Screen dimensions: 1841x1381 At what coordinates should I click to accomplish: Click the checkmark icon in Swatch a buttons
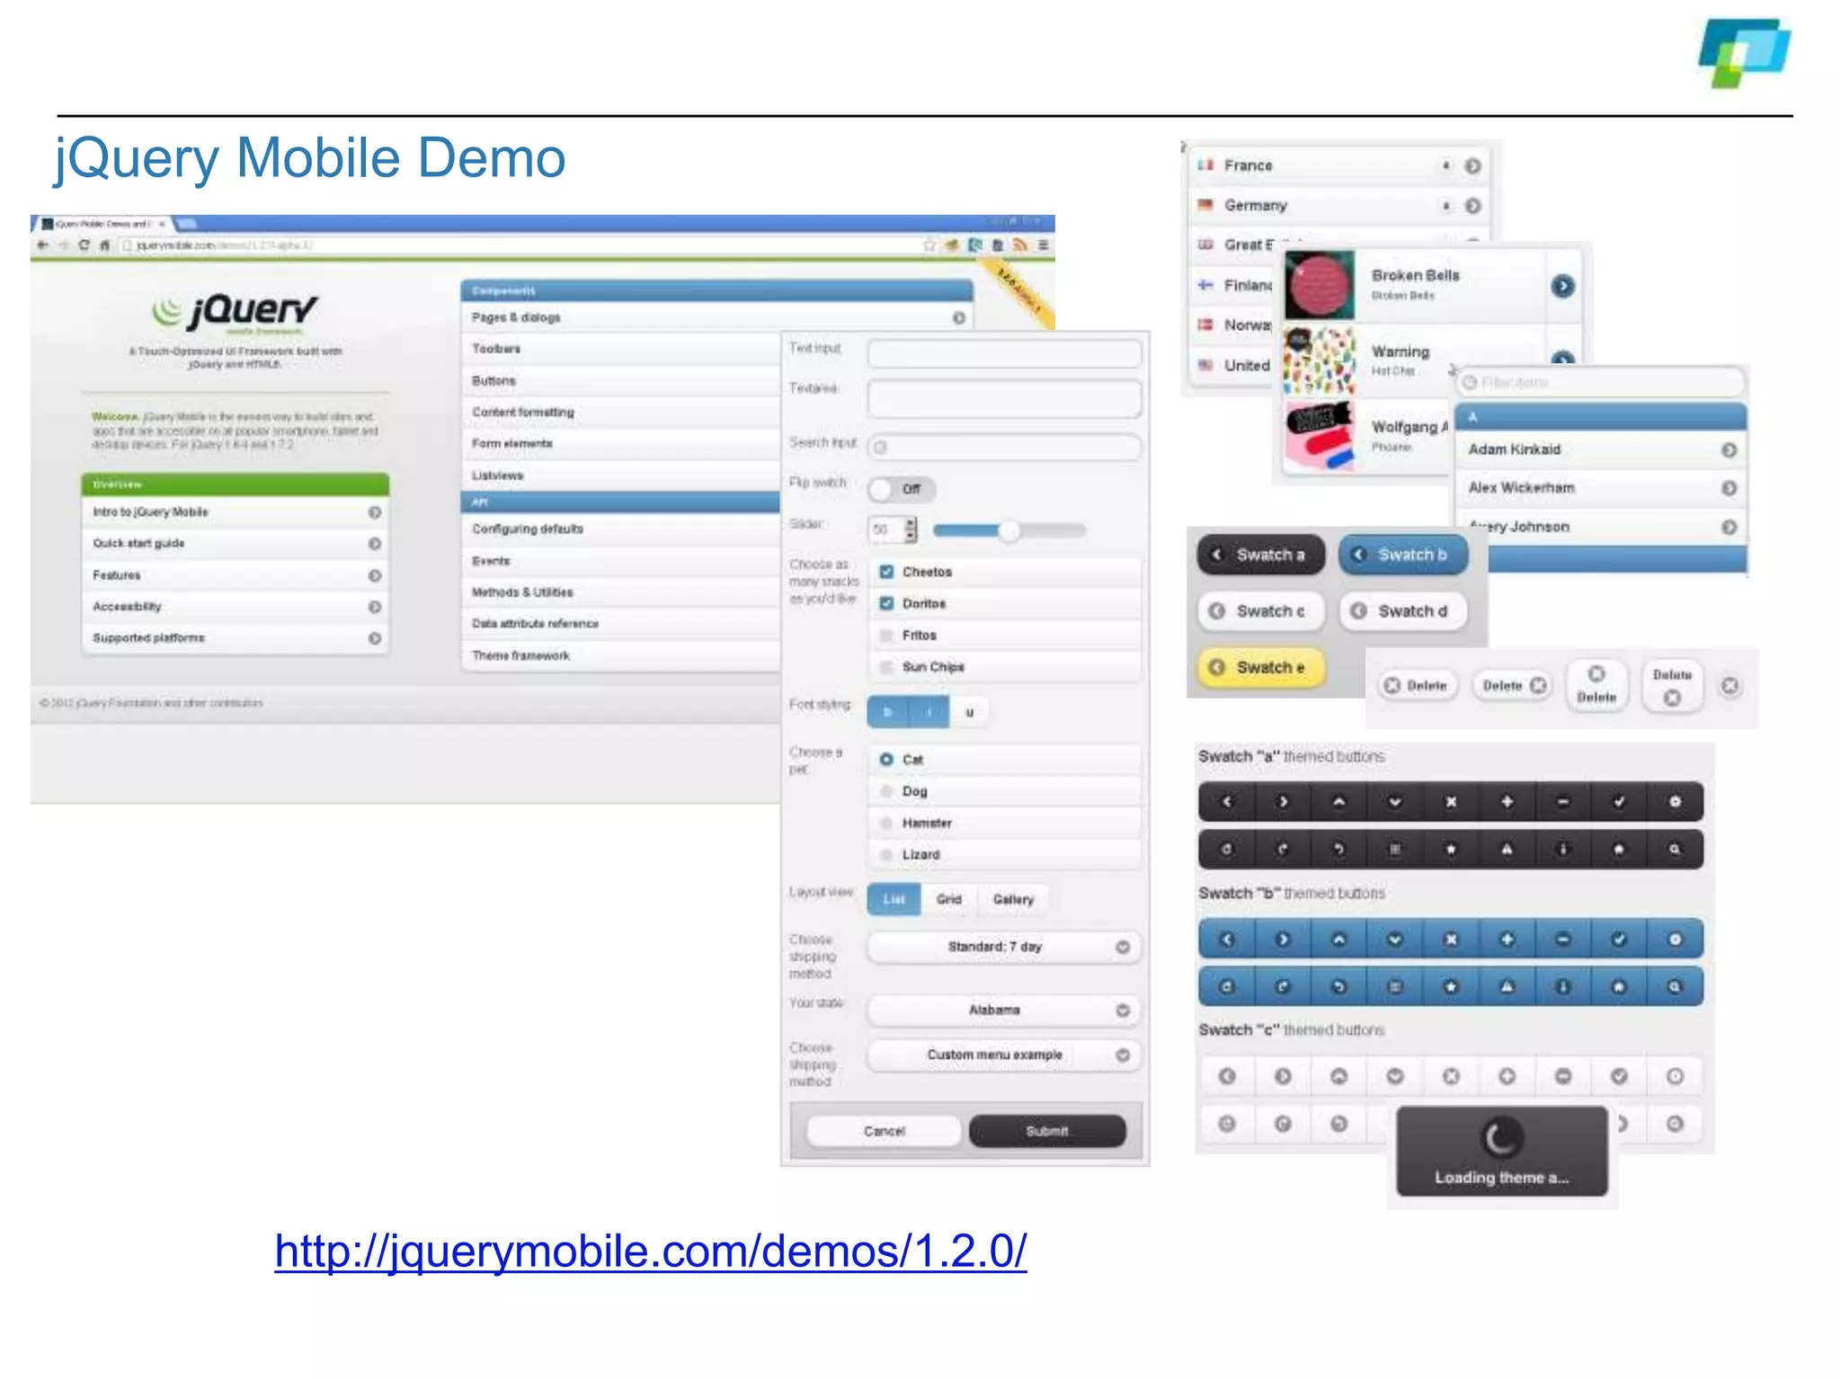pos(1619,801)
